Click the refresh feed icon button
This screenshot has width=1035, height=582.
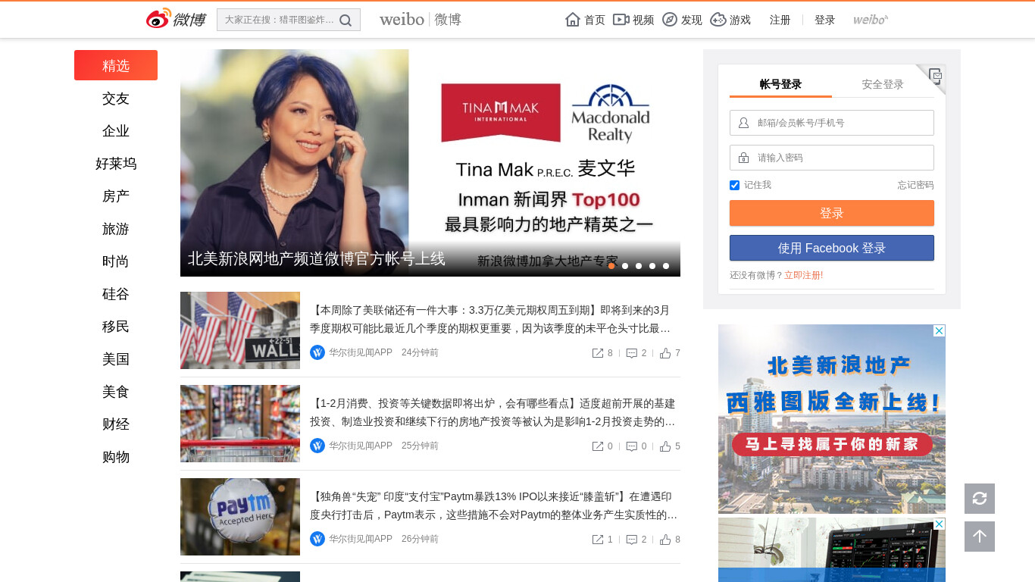(x=980, y=499)
